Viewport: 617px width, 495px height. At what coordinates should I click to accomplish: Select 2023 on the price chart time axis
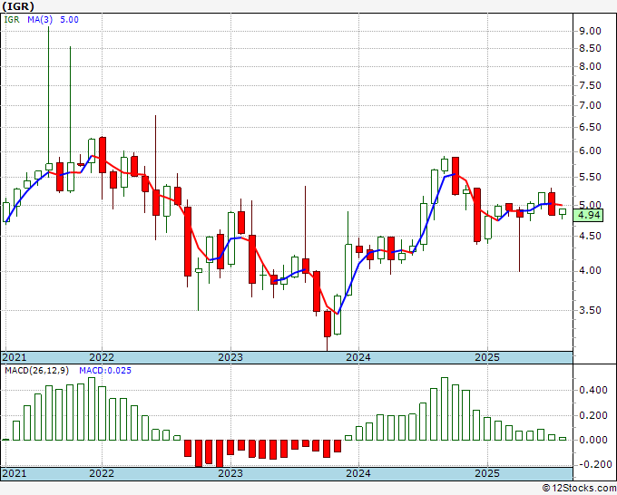point(230,357)
